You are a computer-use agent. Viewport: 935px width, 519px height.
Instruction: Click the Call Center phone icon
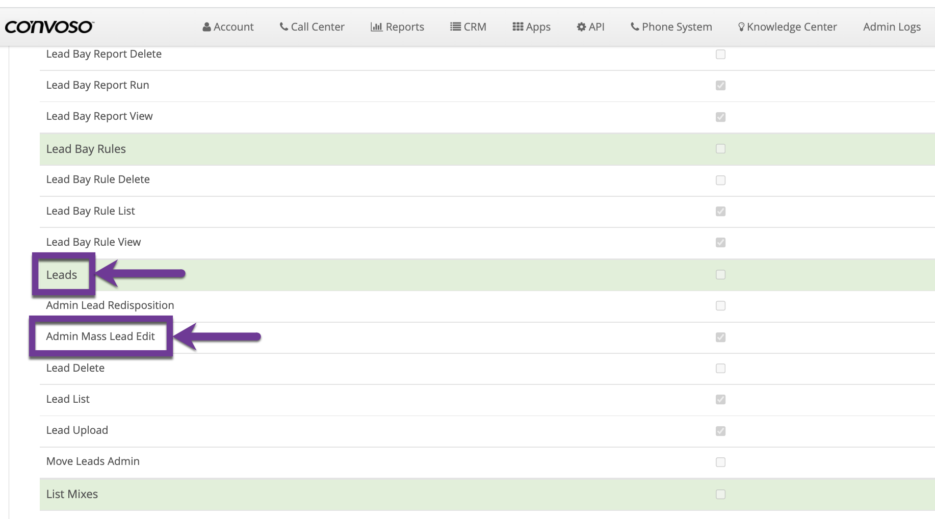[284, 27]
